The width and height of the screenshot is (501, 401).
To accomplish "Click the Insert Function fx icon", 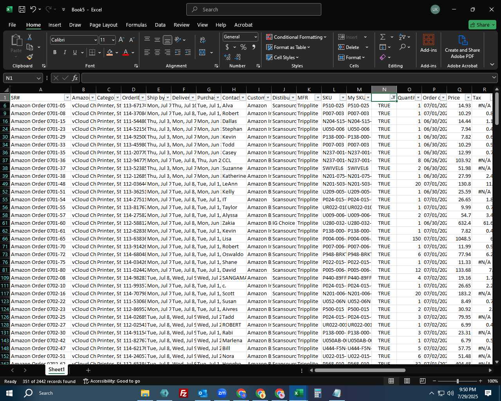I will (75, 78).
